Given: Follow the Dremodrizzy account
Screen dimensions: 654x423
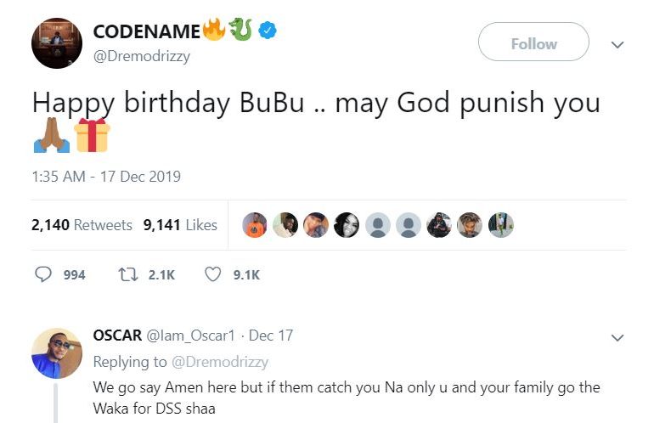Looking at the screenshot, I should (x=533, y=43).
